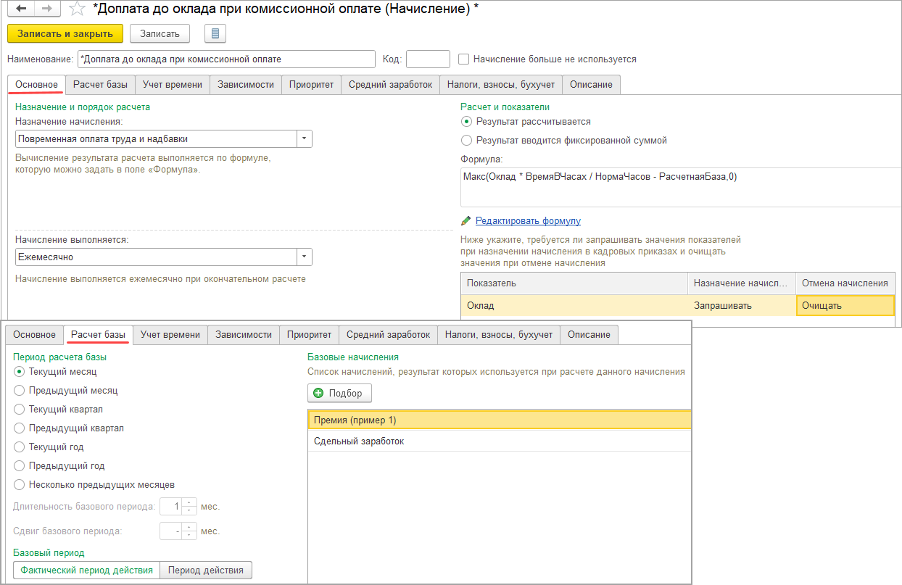The height and width of the screenshot is (585, 902).
Task: Click the pencil icon beside edit formula
Action: point(466,220)
